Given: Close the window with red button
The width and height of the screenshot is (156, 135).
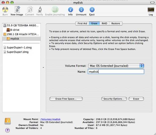Looking at the screenshot, I should coord(3,3).
